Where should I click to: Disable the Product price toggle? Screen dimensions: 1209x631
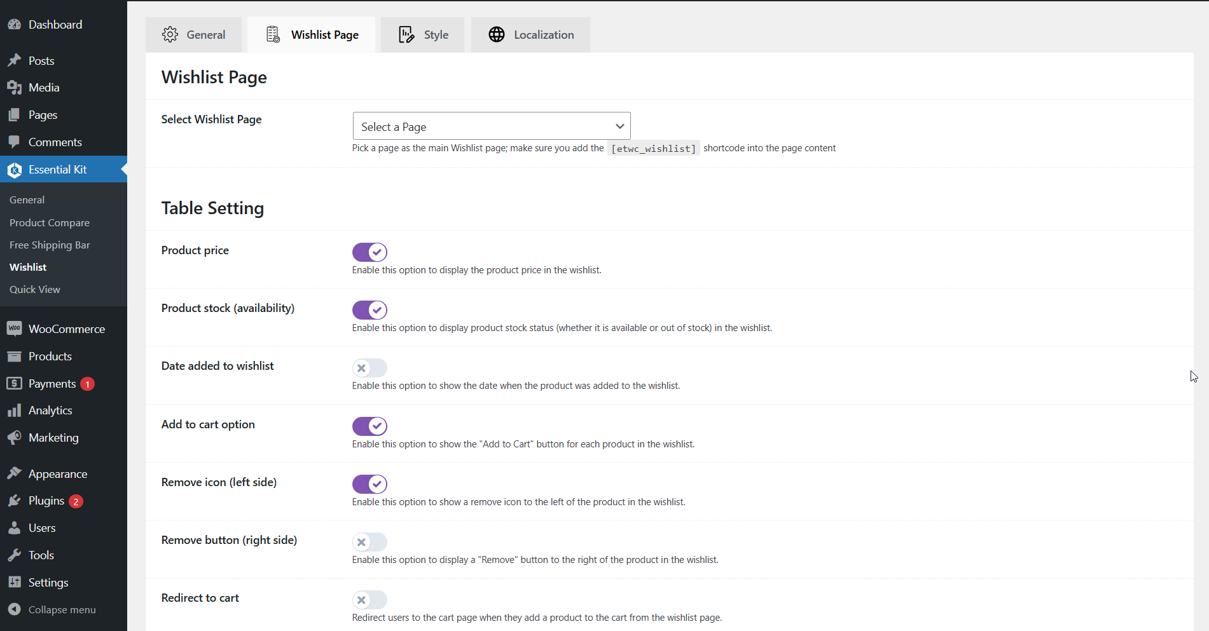(370, 252)
